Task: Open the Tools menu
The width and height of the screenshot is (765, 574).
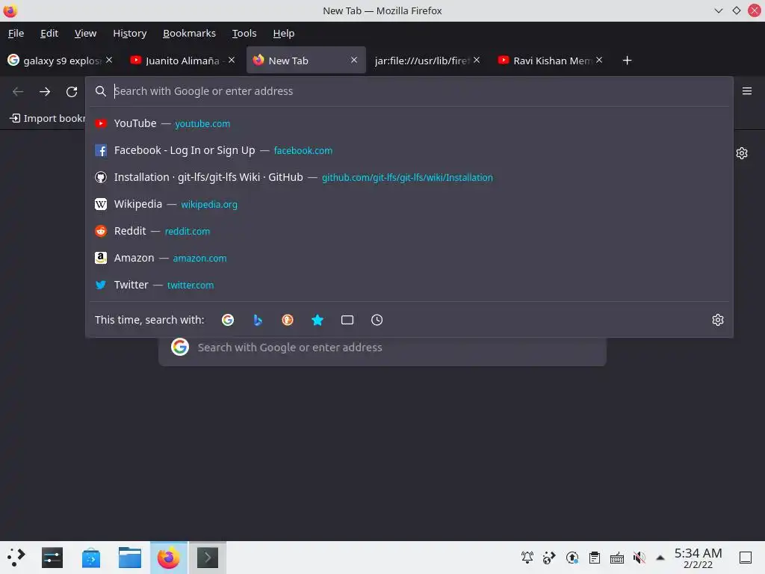Action: [244, 33]
